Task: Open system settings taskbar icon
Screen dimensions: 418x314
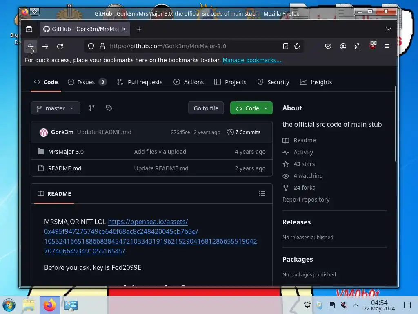Action: [71, 305]
